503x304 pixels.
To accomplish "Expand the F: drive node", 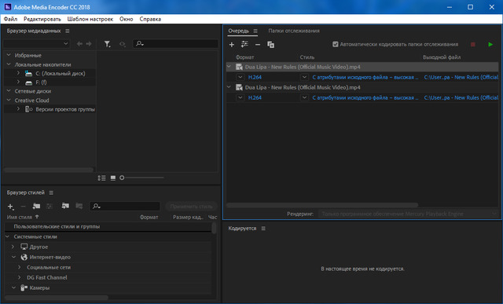I will (18, 82).
